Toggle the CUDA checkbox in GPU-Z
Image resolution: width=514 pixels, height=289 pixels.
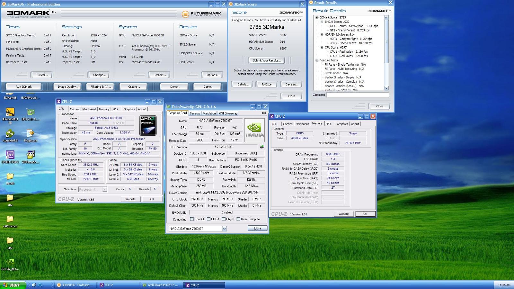tap(208, 219)
